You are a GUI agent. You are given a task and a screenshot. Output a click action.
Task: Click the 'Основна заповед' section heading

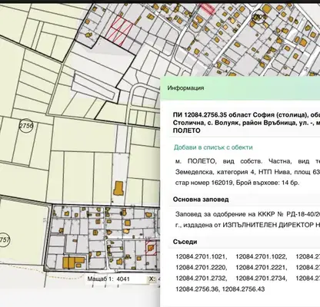pyautogui.click(x=201, y=200)
